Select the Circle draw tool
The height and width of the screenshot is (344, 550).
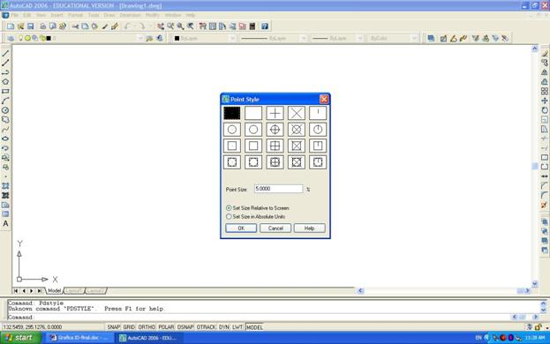[x=5, y=110]
